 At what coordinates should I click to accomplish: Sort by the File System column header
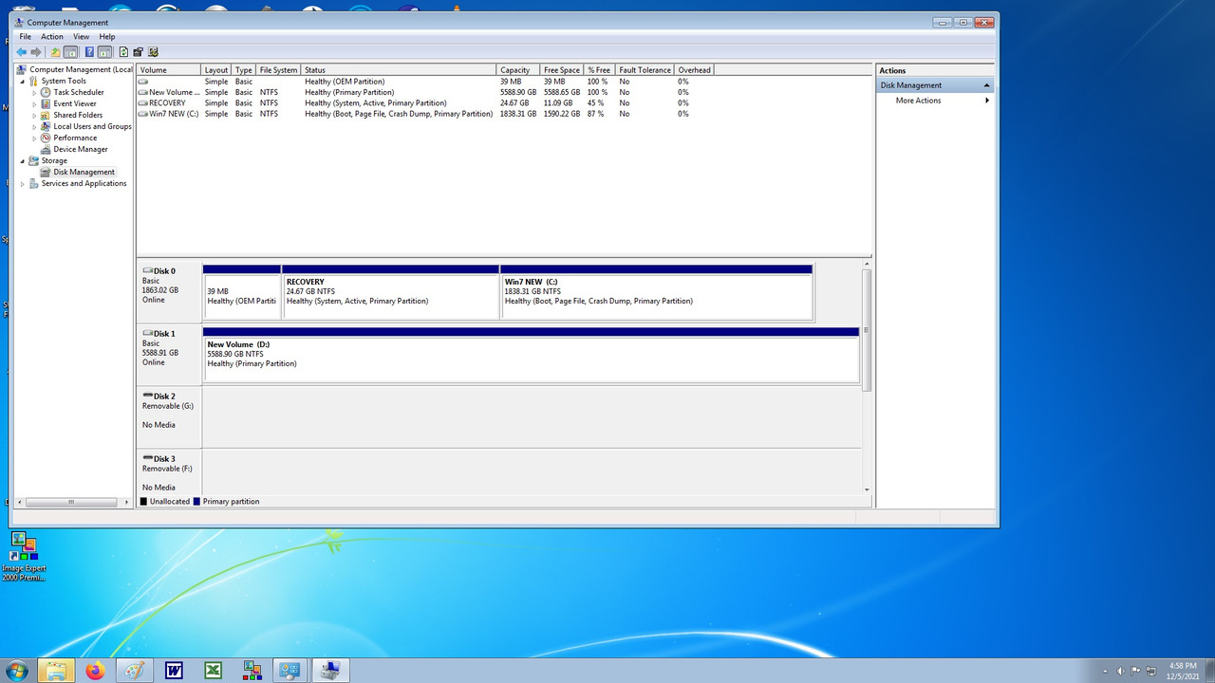coord(278,70)
